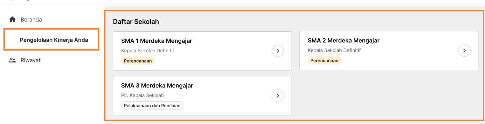Image resolution: width=485 pixels, height=124 pixels.
Task: Click Kepala Sekolah Definitif under SMA 1
Action: coord(148,50)
